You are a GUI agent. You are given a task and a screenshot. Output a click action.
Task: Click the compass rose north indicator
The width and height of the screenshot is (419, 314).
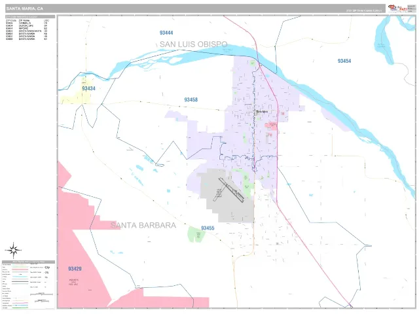(x=13, y=250)
